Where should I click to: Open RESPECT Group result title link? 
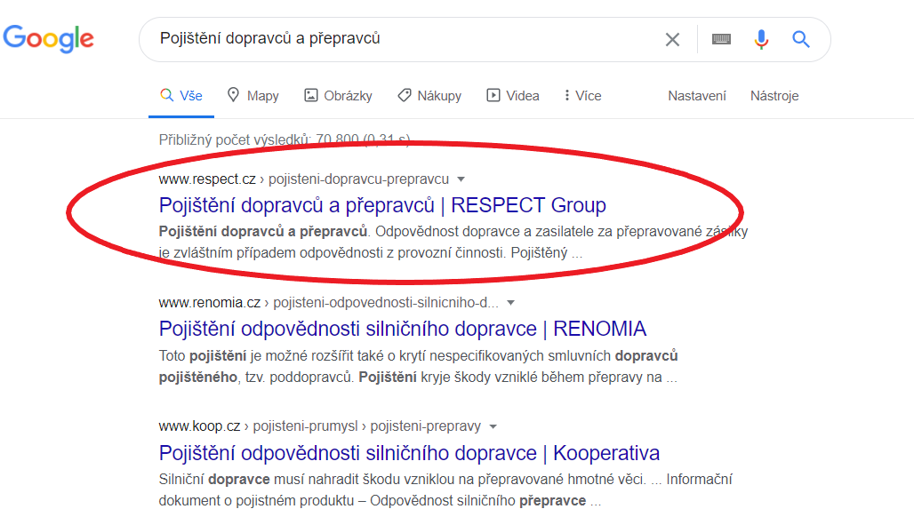click(x=382, y=205)
